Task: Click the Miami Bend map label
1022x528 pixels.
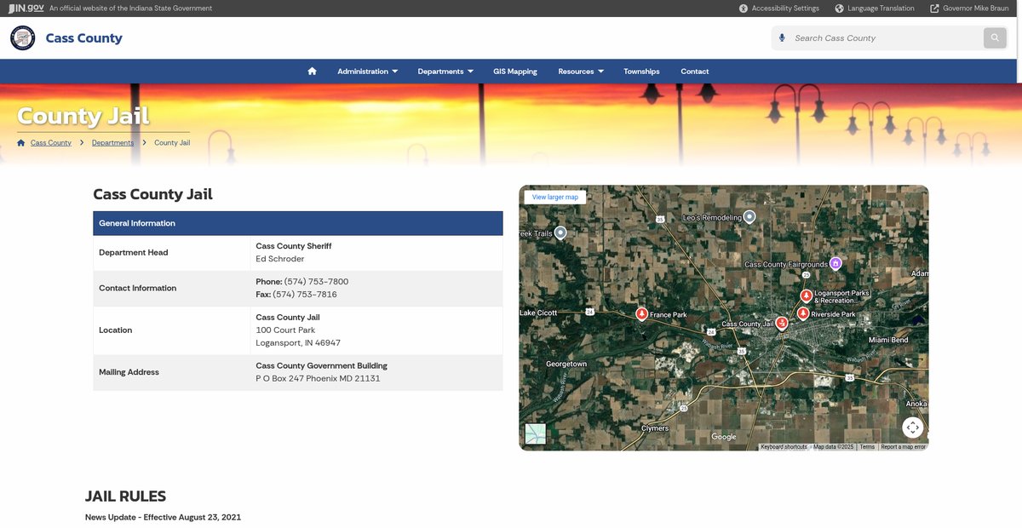Action: pos(888,340)
